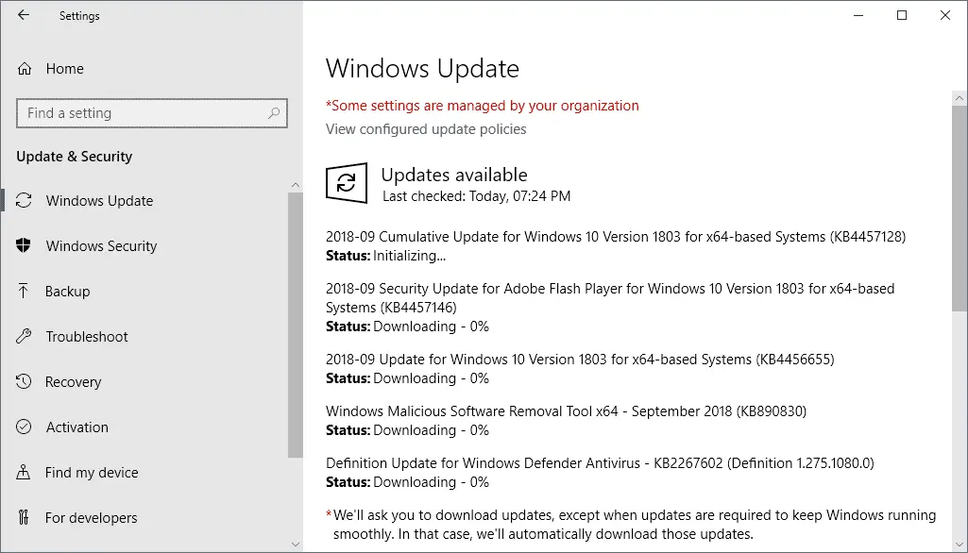Click the Find my device person icon
The height and width of the screenshot is (553, 968).
[24, 472]
